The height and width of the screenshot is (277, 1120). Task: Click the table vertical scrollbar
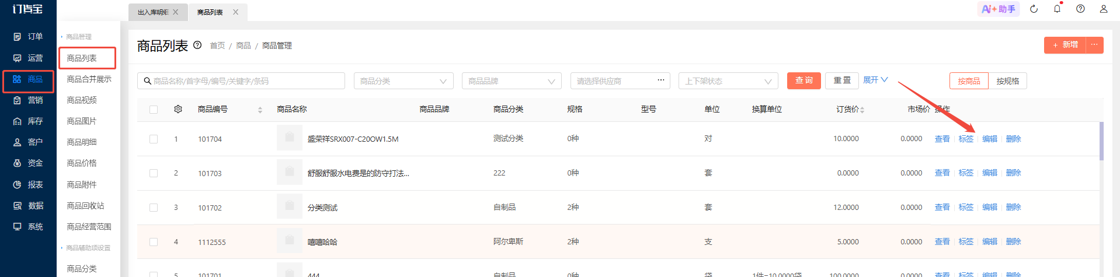pos(1101,141)
